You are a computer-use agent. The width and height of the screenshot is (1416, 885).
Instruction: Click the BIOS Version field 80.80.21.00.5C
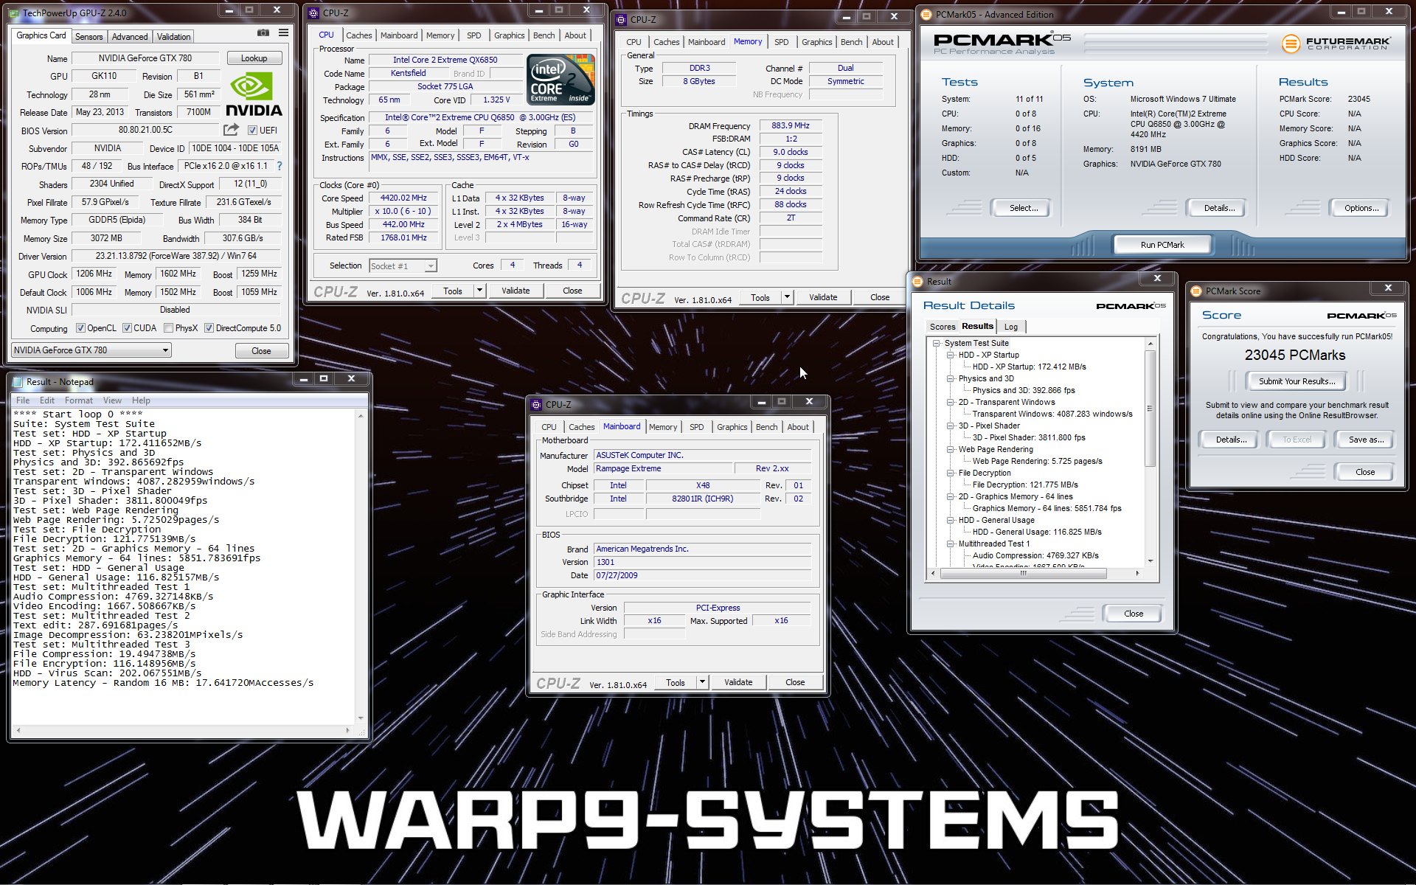point(146,130)
